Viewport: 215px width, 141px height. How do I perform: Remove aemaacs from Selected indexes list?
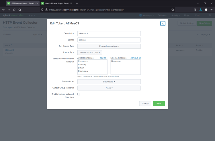(x=116, y=61)
